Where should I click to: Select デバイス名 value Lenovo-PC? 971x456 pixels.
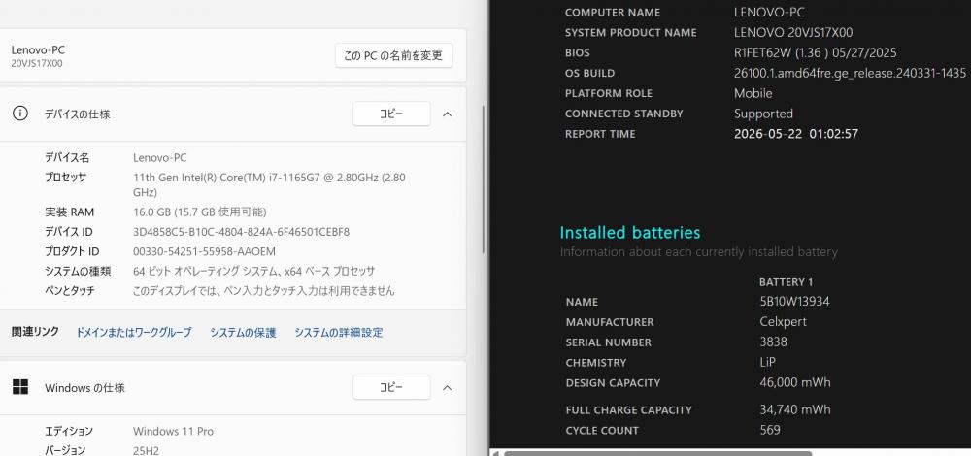[x=159, y=158]
